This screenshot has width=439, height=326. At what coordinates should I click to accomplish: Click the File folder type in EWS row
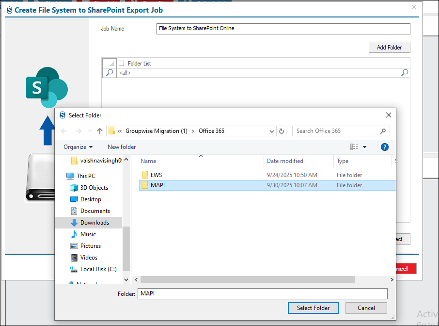349,175
